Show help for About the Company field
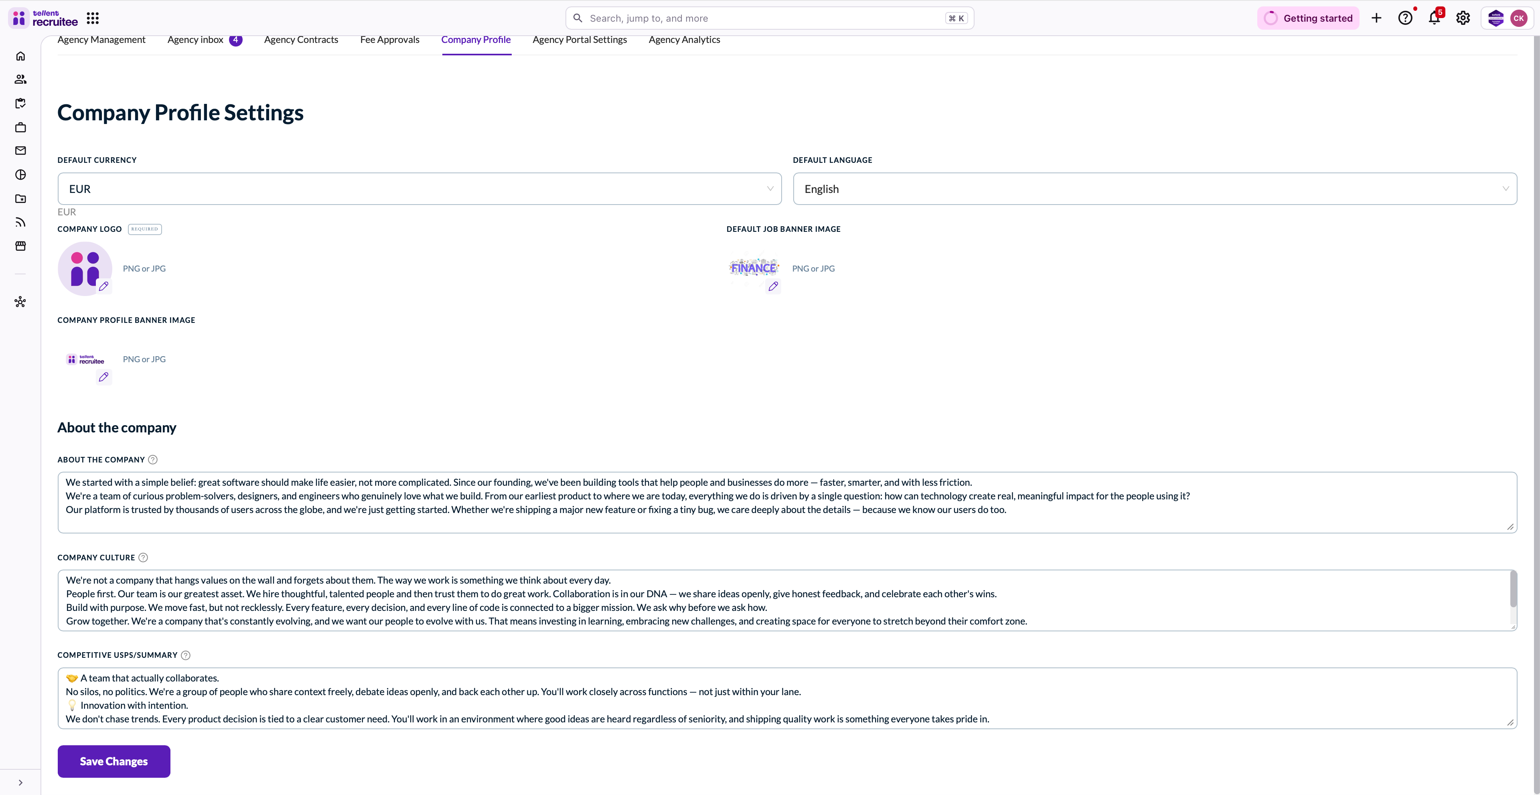Screen dimensions: 1540x795 click(152, 460)
